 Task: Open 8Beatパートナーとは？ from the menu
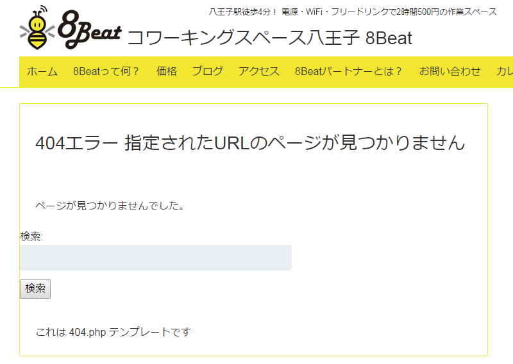(349, 71)
